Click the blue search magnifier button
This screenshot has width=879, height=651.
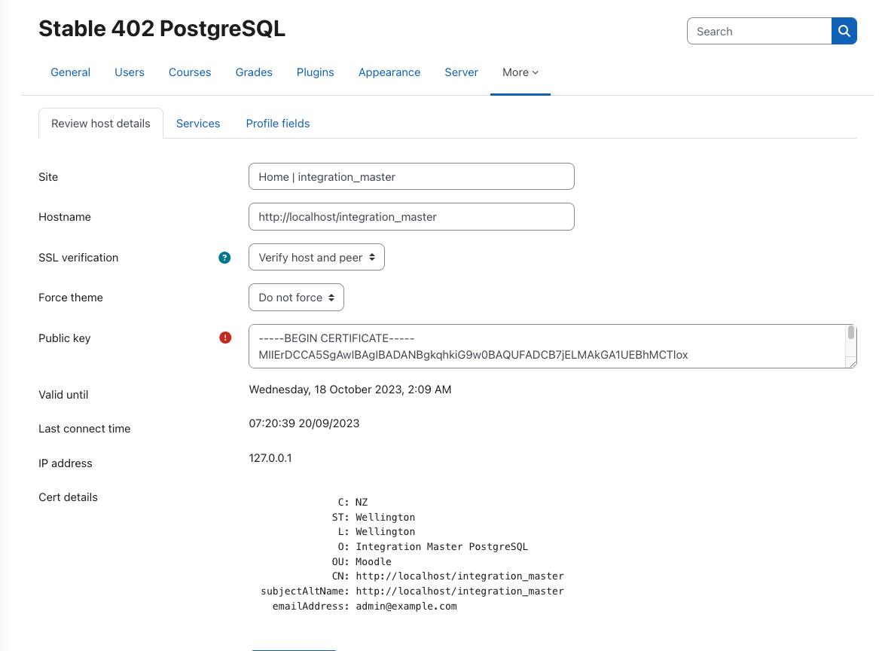(x=844, y=32)
